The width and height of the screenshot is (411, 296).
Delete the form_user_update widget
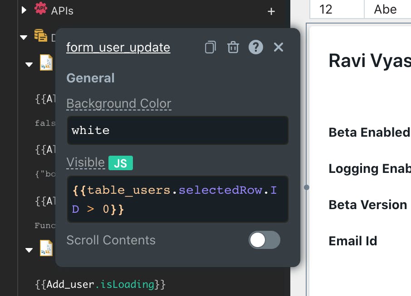233,48
